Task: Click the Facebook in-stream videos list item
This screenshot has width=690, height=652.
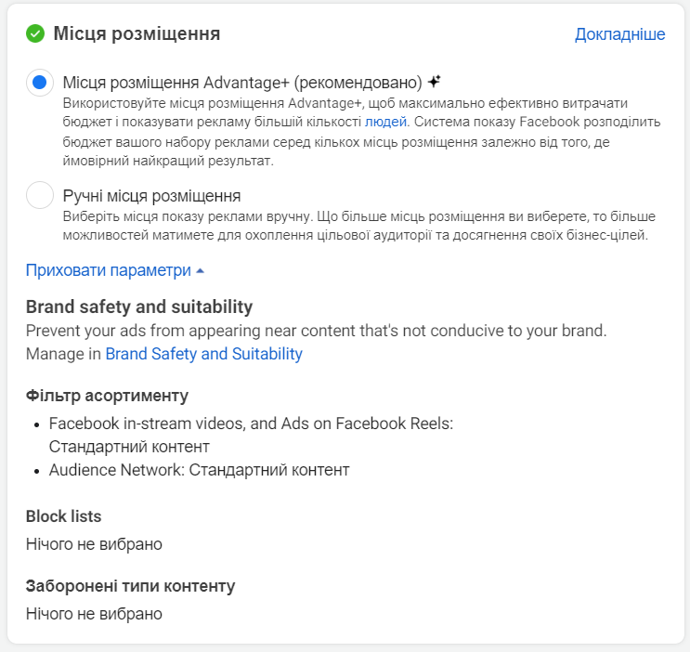Action: [251, 424]
